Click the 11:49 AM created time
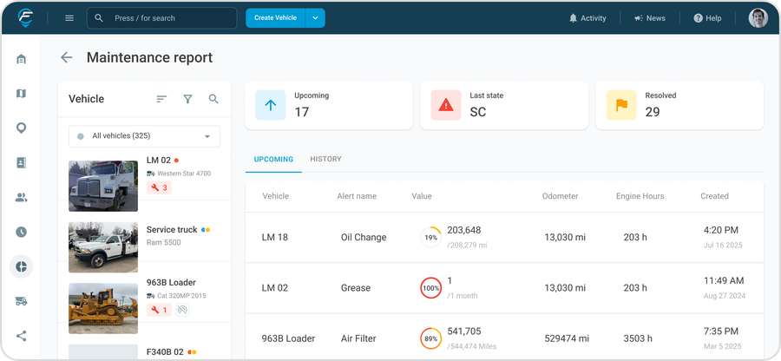Screen dimensions: 781x361 [x=724, y=280]
